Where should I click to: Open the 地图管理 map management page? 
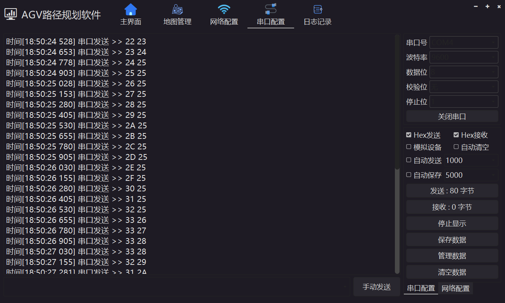tap(177, 14)
